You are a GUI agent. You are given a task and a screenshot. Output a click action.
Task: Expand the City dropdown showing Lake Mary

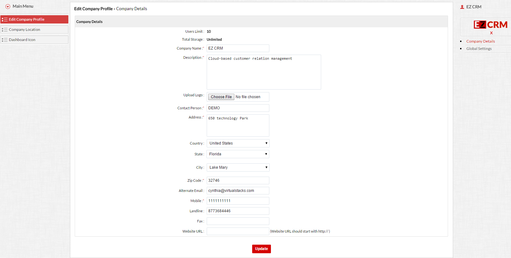pyautogui.click(x=238, y=167)
